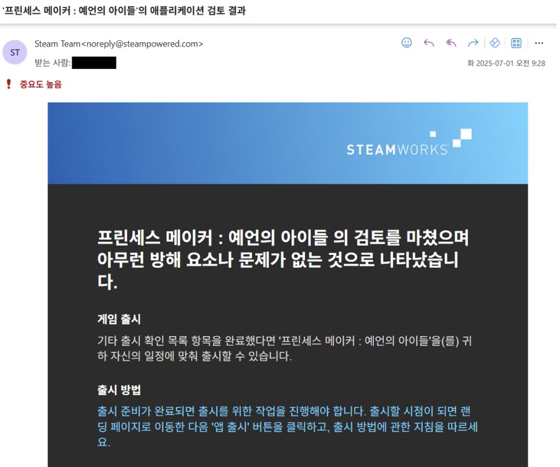Open the apps grid icon

[516, 43]
